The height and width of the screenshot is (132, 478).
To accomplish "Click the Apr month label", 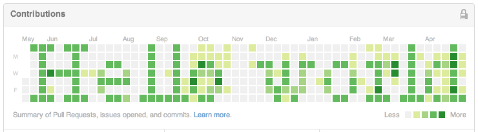I will click(430, 39).
